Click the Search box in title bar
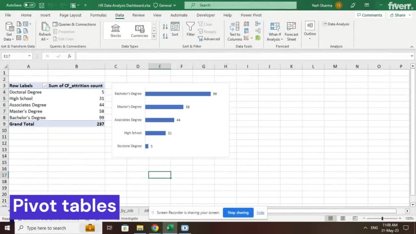The height and width of the screenshot is (234, 416). pos(240,5)
